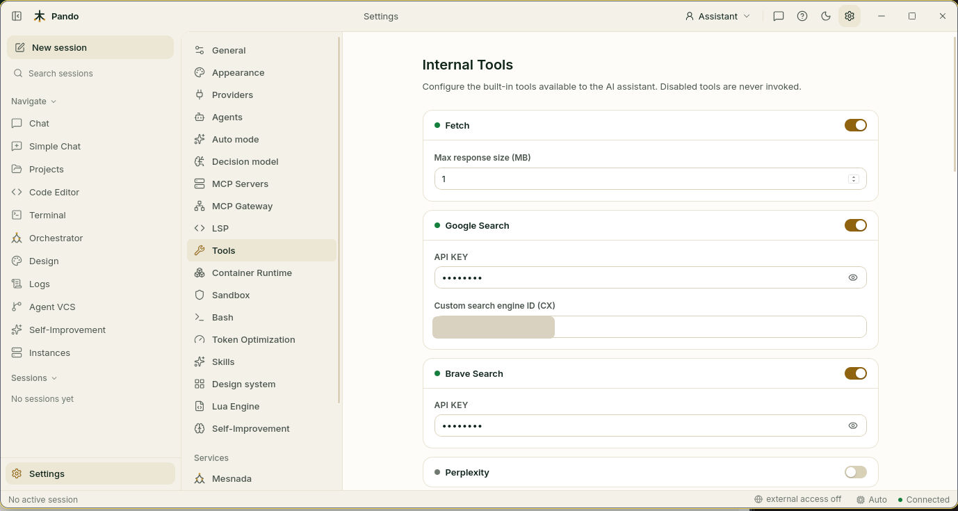Open Container Runtime settings
This screenshot has width=958, height=511.
click(x=261, y=273)
